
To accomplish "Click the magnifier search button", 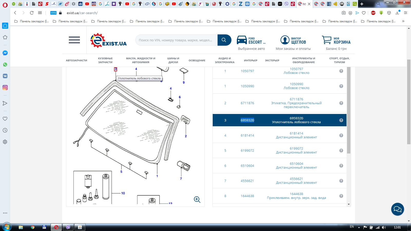I will pos(224,40).
